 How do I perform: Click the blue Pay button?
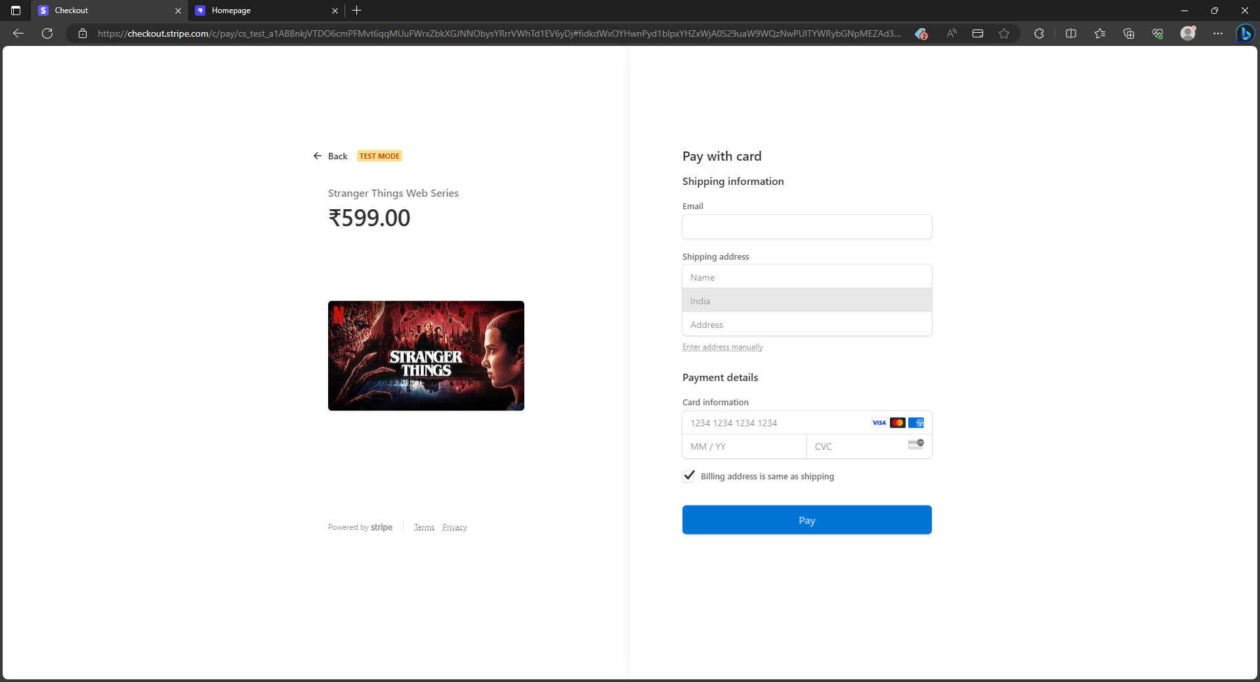tap(807, 519)
